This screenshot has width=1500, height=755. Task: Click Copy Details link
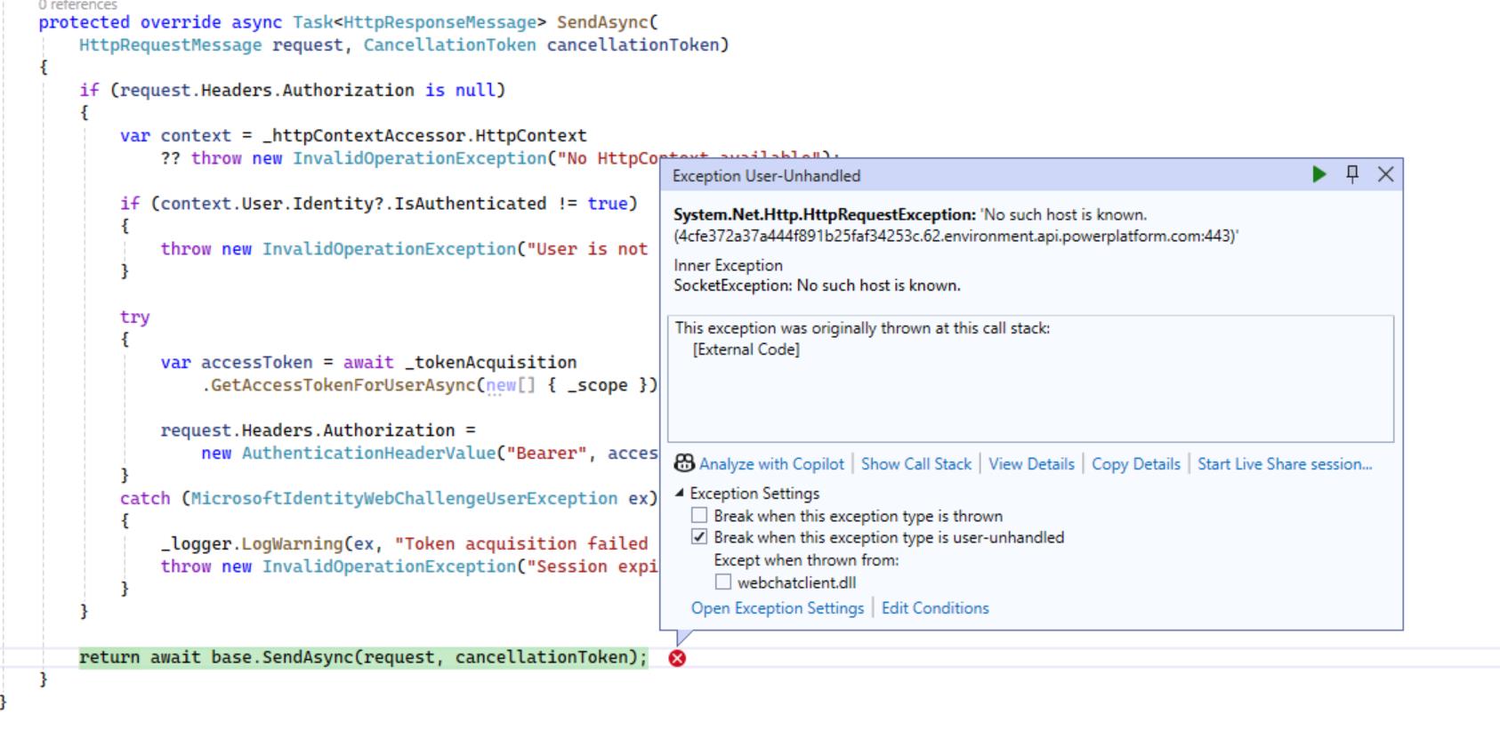click(1135, 463)
